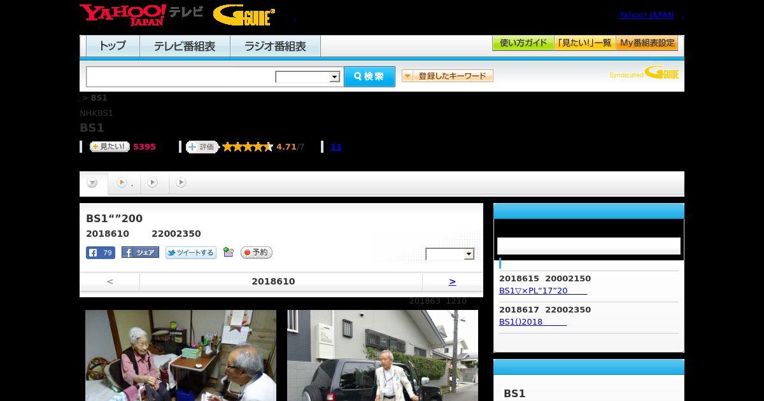The width and height of the screenshot is (764, 401).
Task: Click the Facebook like count 79 button
Action: coord(101,253)
